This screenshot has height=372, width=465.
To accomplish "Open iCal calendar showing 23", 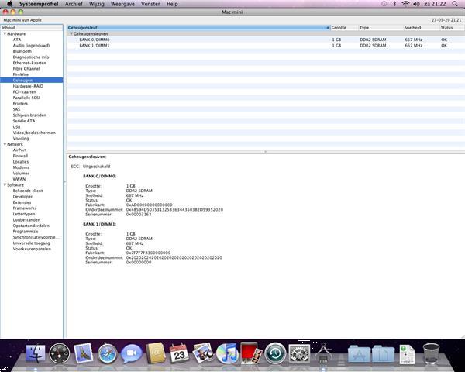I will pyautogui.click(x=179, y=353).
